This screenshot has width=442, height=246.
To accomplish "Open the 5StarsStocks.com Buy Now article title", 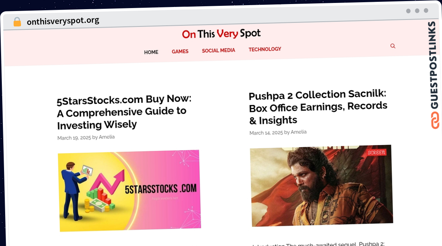I will (124, 112).
